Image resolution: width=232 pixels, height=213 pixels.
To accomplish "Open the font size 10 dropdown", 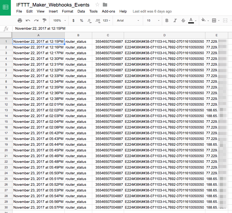I will pyautogui.click(x=153, y=20).
